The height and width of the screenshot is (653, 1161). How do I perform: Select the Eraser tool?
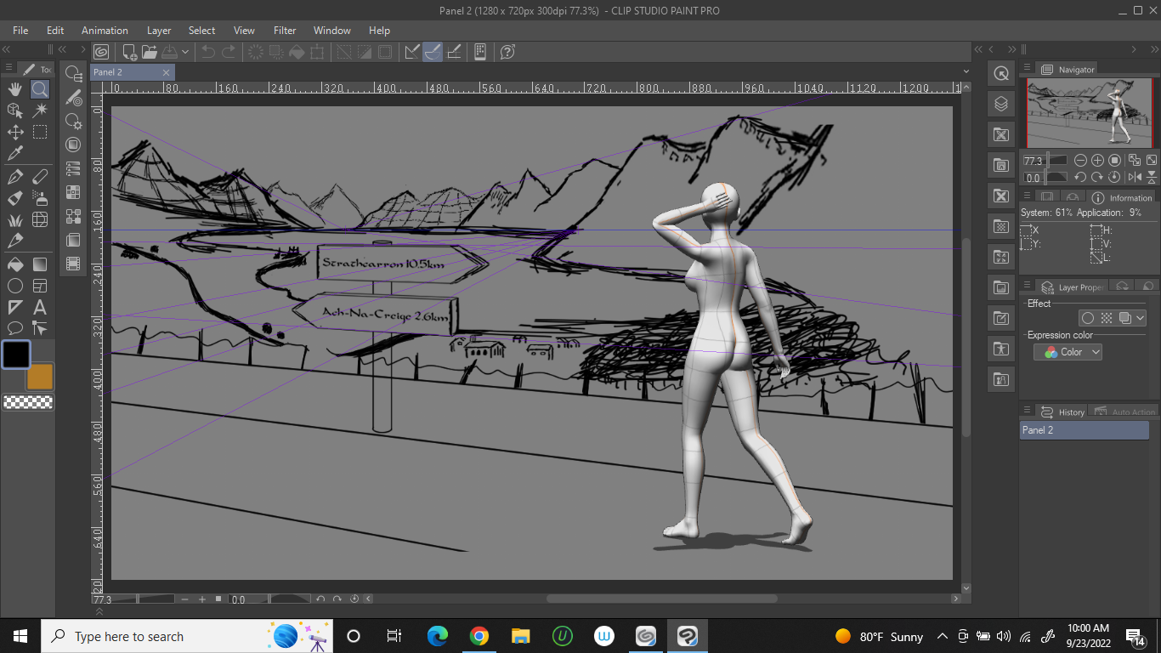pyautogui.click(x=40, y=177)
